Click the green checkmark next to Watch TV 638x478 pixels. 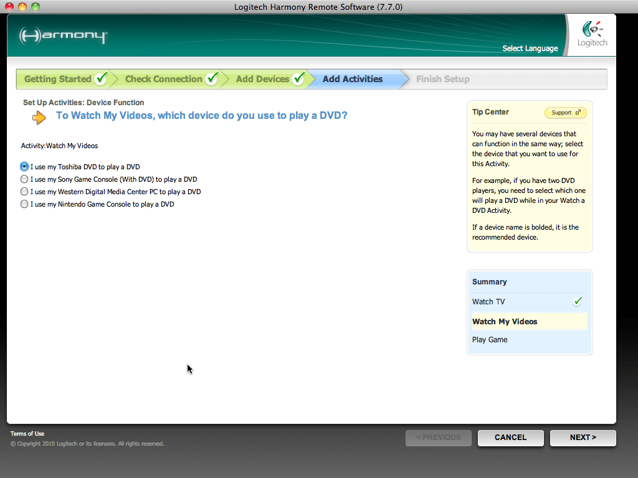click(578, 301)
